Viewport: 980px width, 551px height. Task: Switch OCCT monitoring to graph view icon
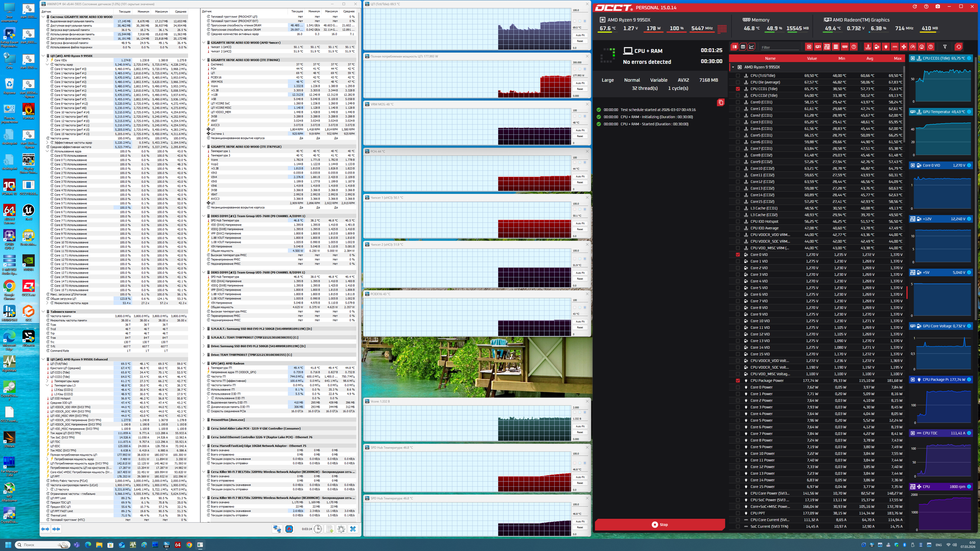coord(751,47)
